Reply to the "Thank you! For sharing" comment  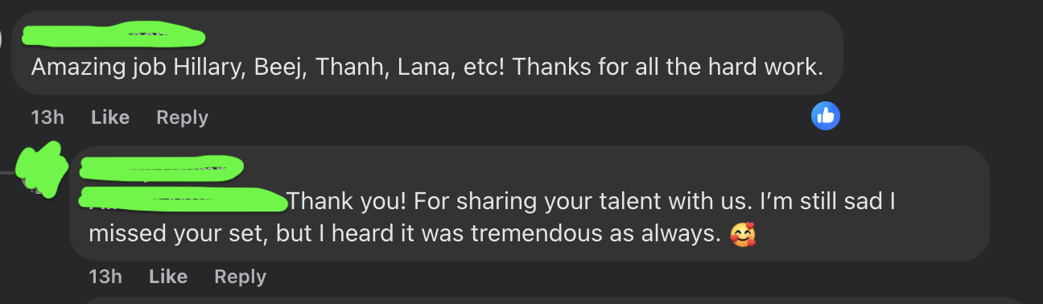240,277
